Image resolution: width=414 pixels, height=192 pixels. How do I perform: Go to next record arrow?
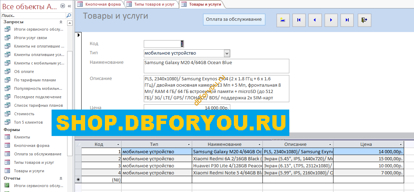[331, 20]
